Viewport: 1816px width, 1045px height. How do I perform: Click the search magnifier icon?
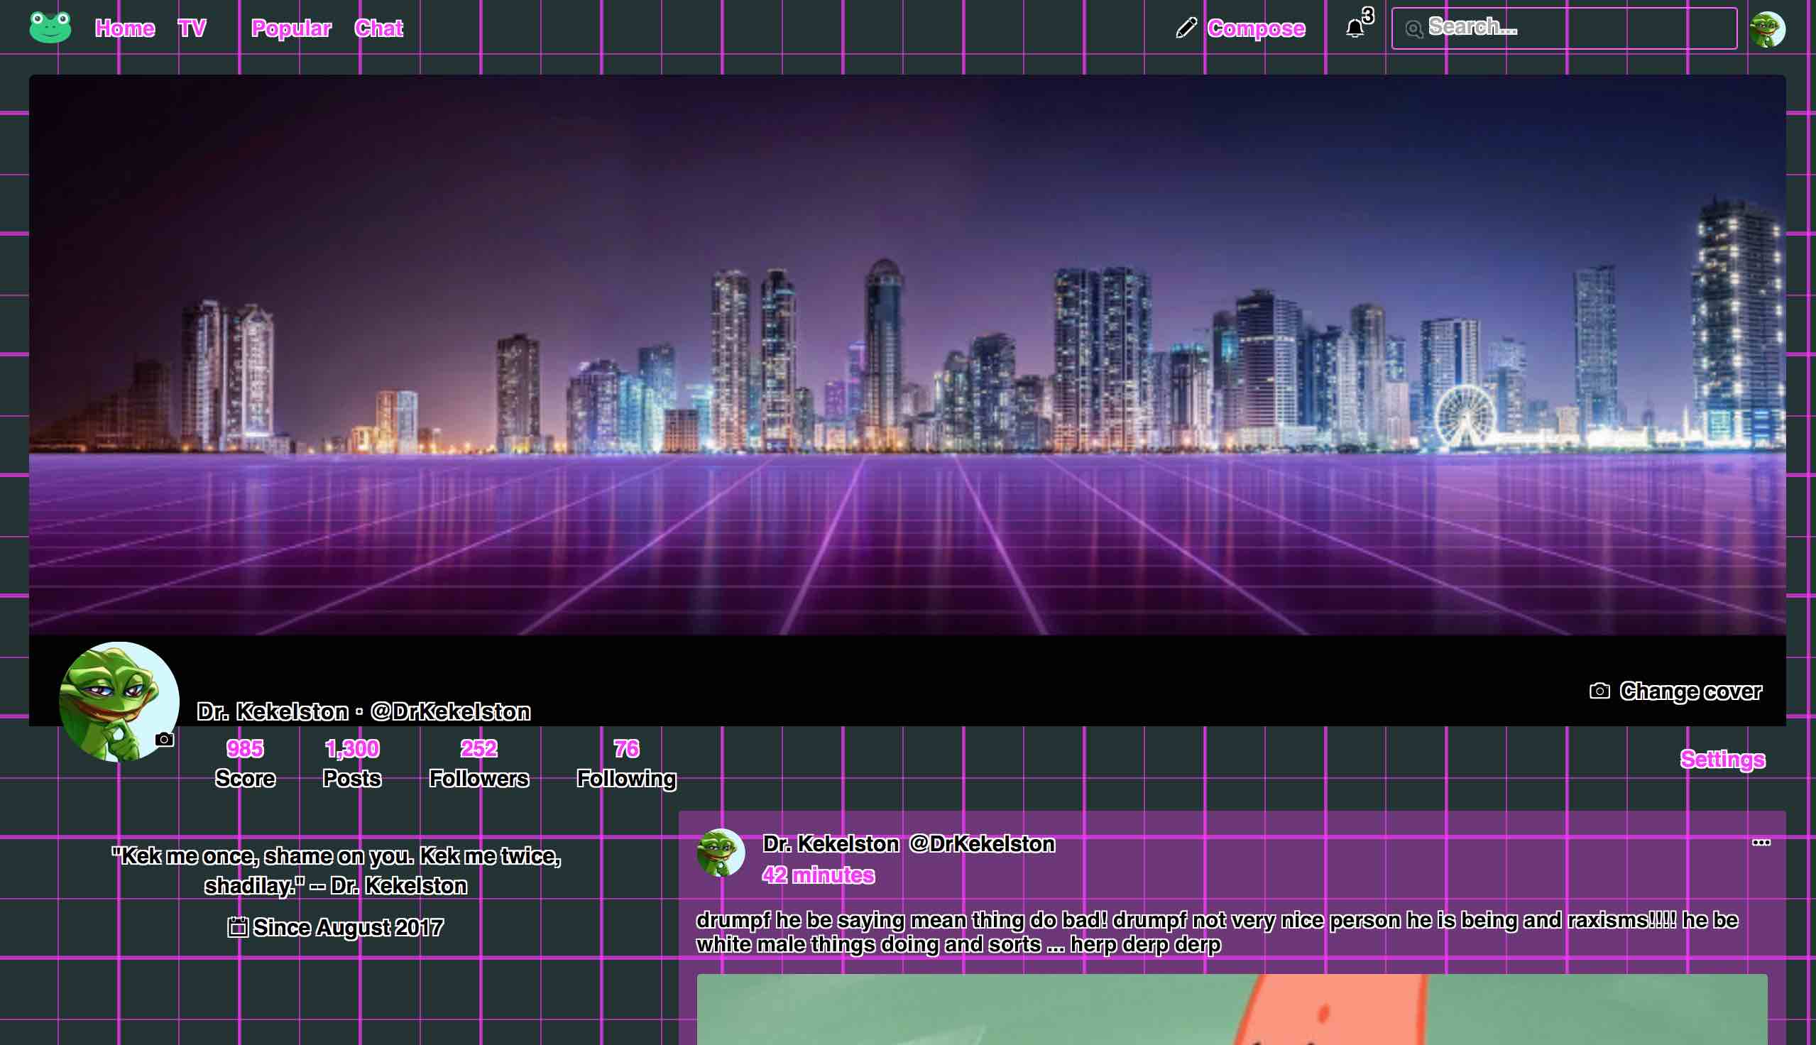(x=1413, y=28)
